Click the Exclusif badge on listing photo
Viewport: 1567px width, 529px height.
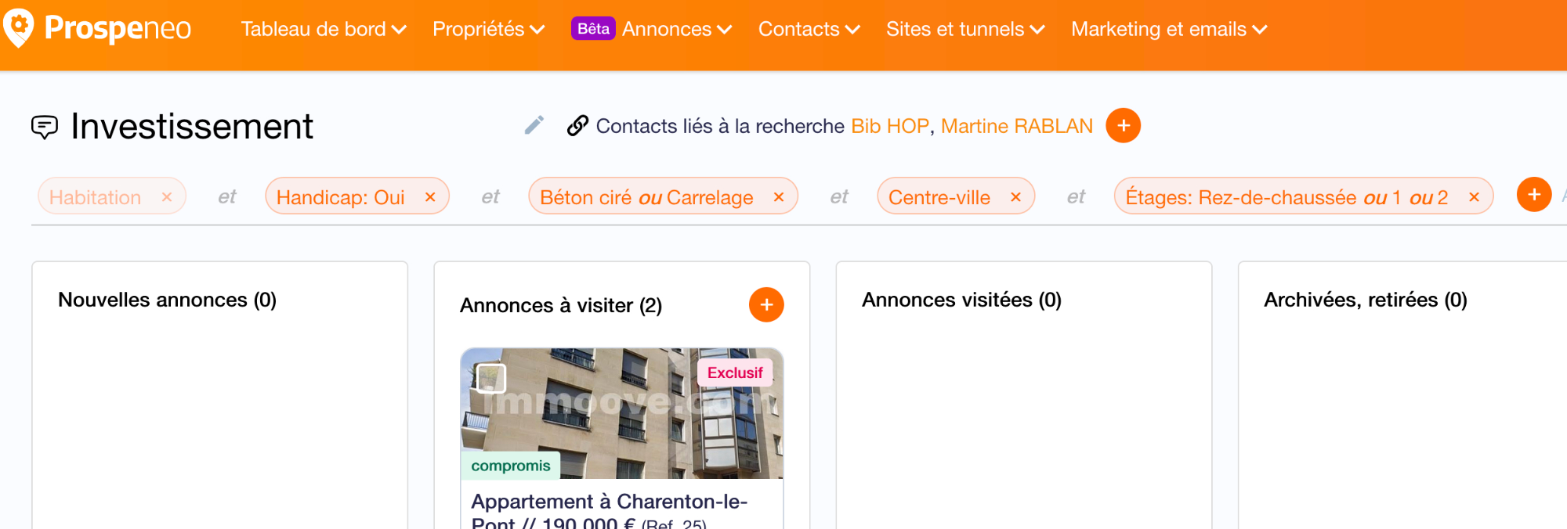coord(735,372)
